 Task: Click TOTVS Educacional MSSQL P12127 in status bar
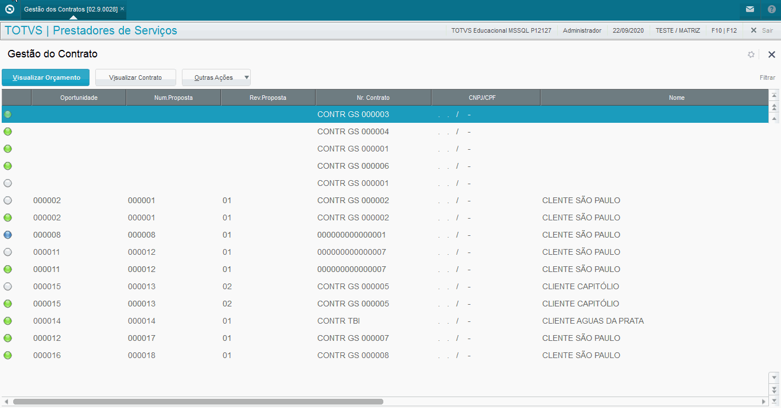tap(501, 30)
